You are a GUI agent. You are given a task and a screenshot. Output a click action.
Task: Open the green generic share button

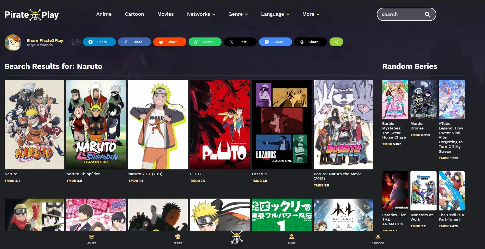336,42
